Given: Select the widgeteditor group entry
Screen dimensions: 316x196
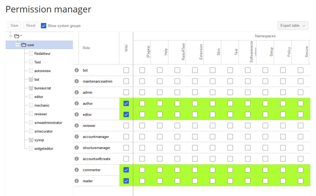Looking at the screenshot, I should point(44,148).
